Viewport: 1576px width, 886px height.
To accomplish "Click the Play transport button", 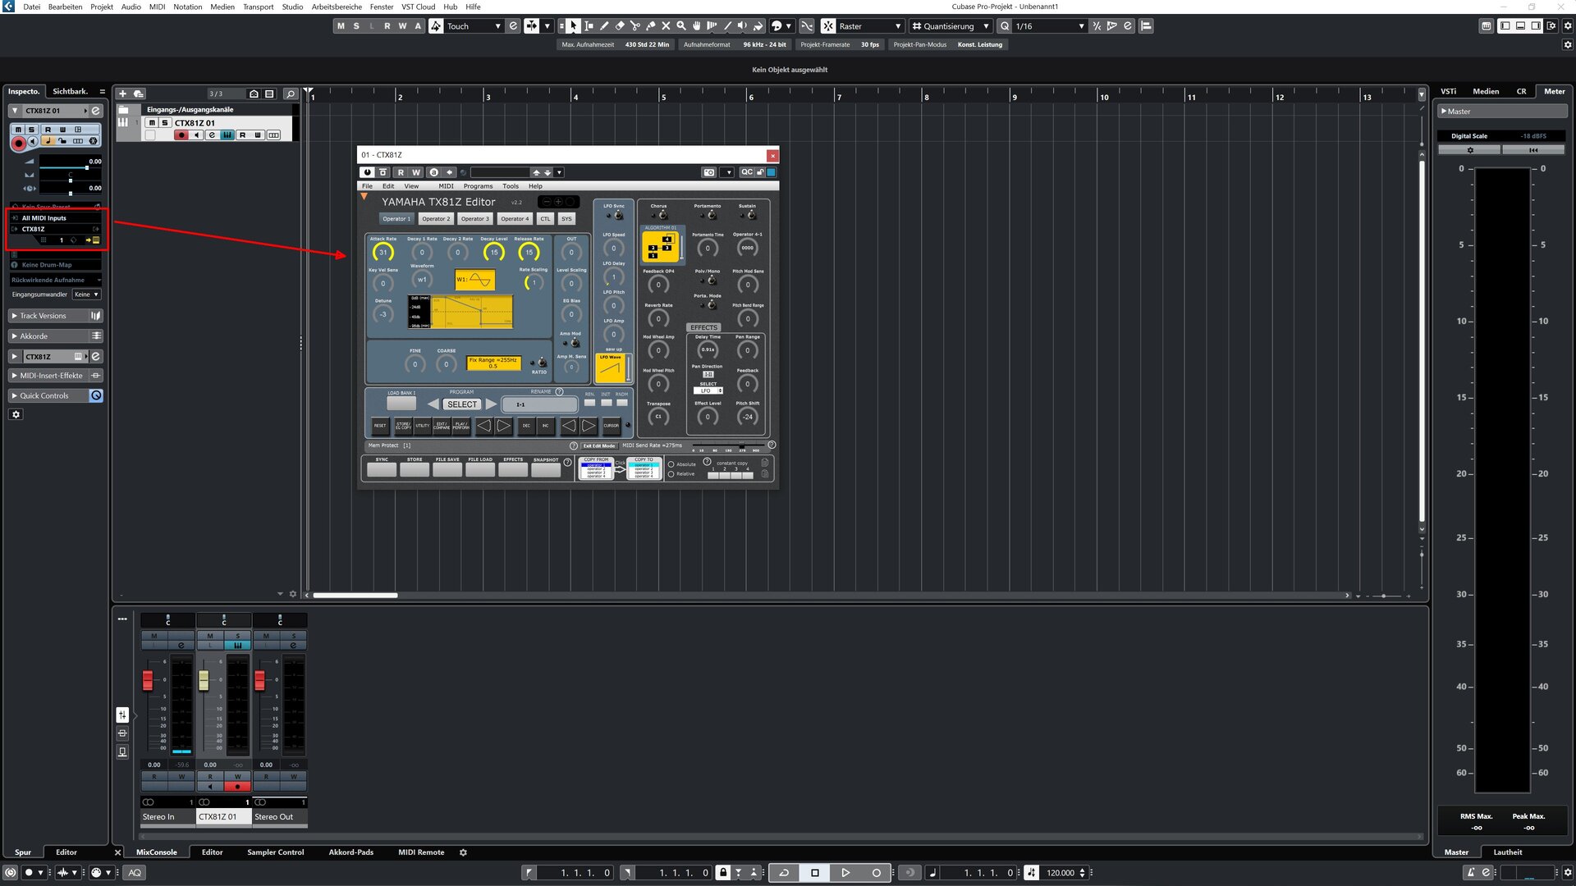I will (x=845, y=873).
